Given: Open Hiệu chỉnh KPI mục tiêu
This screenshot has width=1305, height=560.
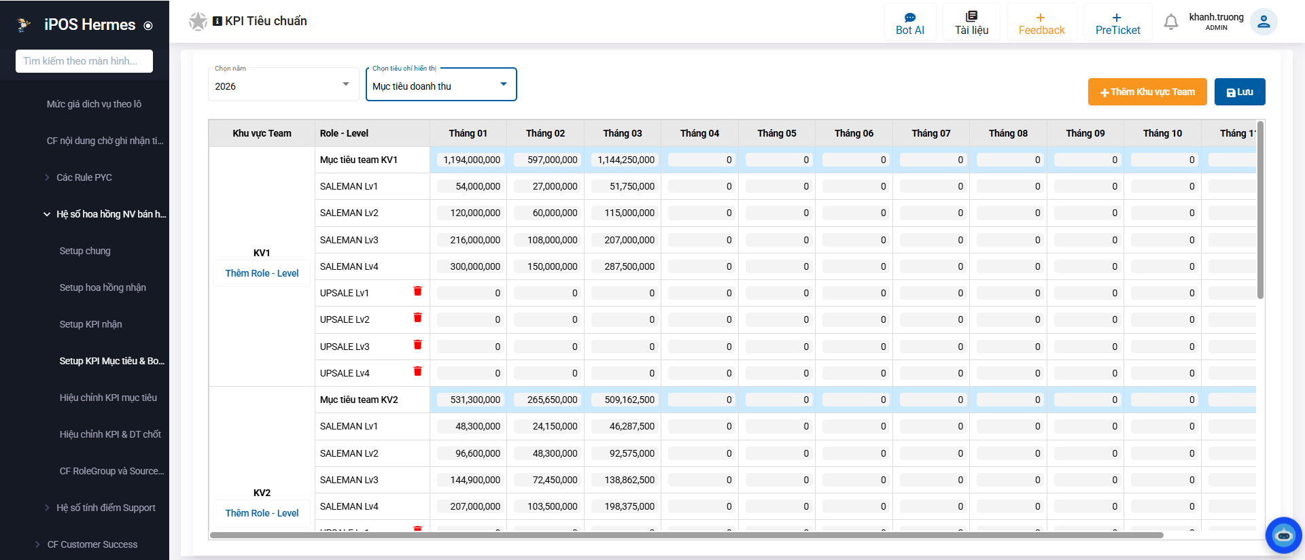Looking at the screenshot, I should coord(108,398).
